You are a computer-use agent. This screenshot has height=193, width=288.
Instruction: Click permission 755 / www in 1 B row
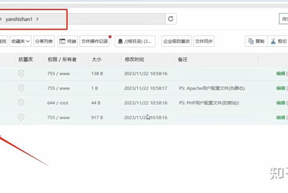[x=58, y=88]
